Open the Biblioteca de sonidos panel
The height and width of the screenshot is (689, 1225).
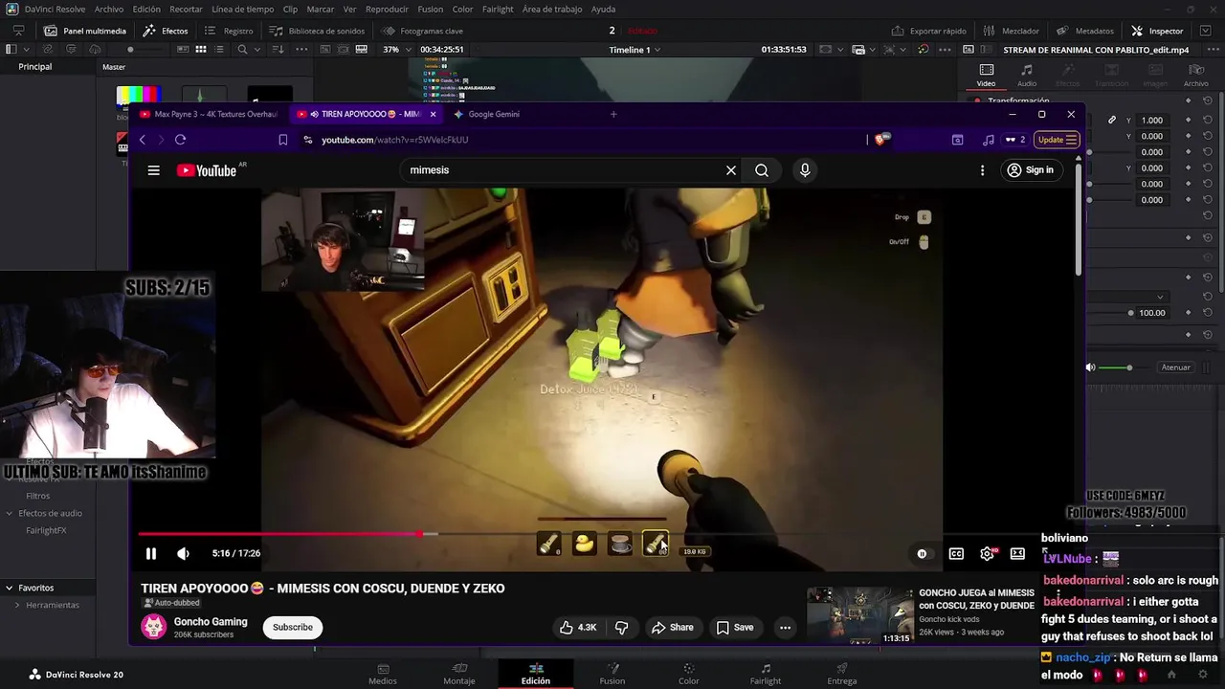(x=317, y=31)
